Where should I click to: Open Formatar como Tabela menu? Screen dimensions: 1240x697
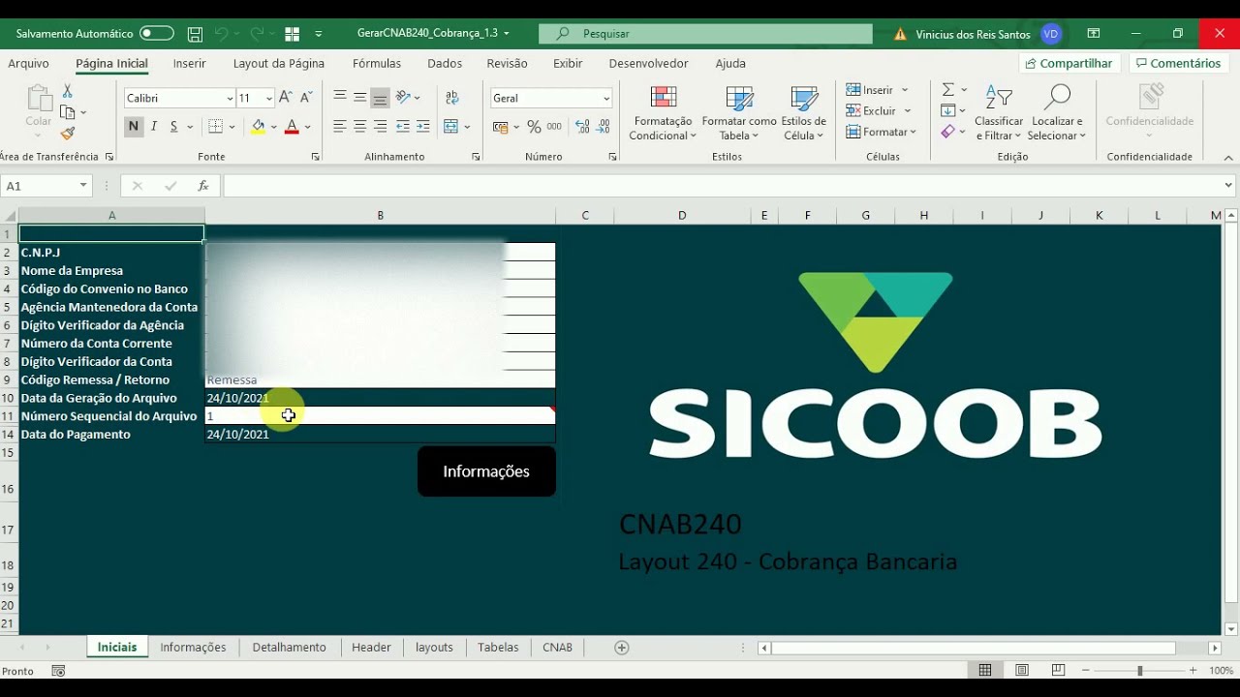pos(739,113)
